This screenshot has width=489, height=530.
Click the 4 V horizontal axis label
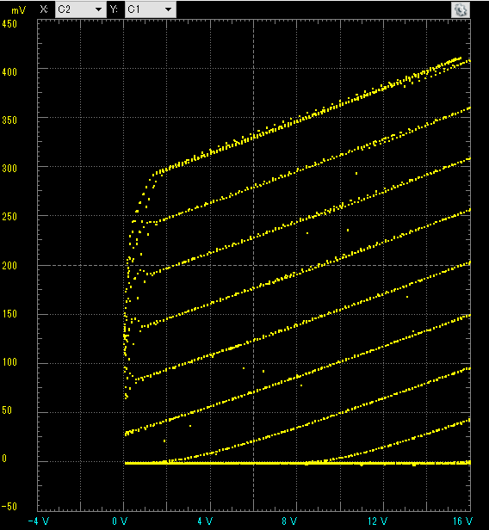click(x=205, y=521)
